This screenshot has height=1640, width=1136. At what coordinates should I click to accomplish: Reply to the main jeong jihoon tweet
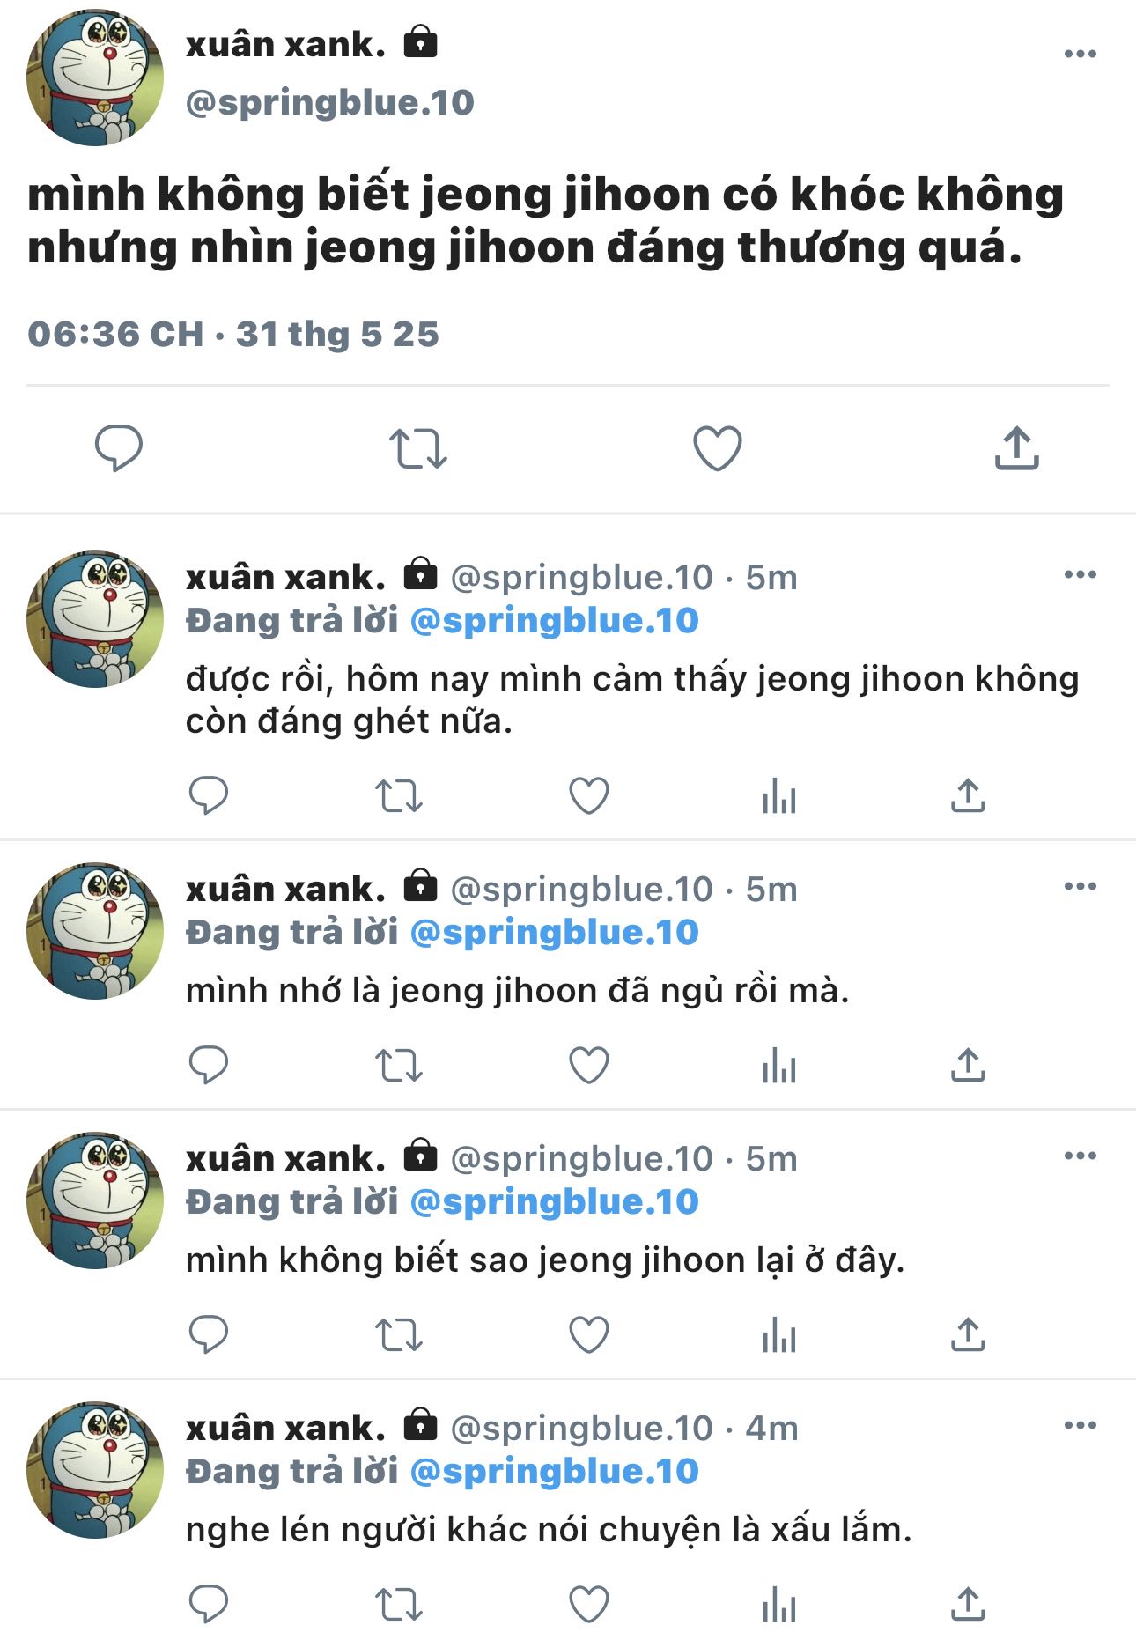pos(119,448)
